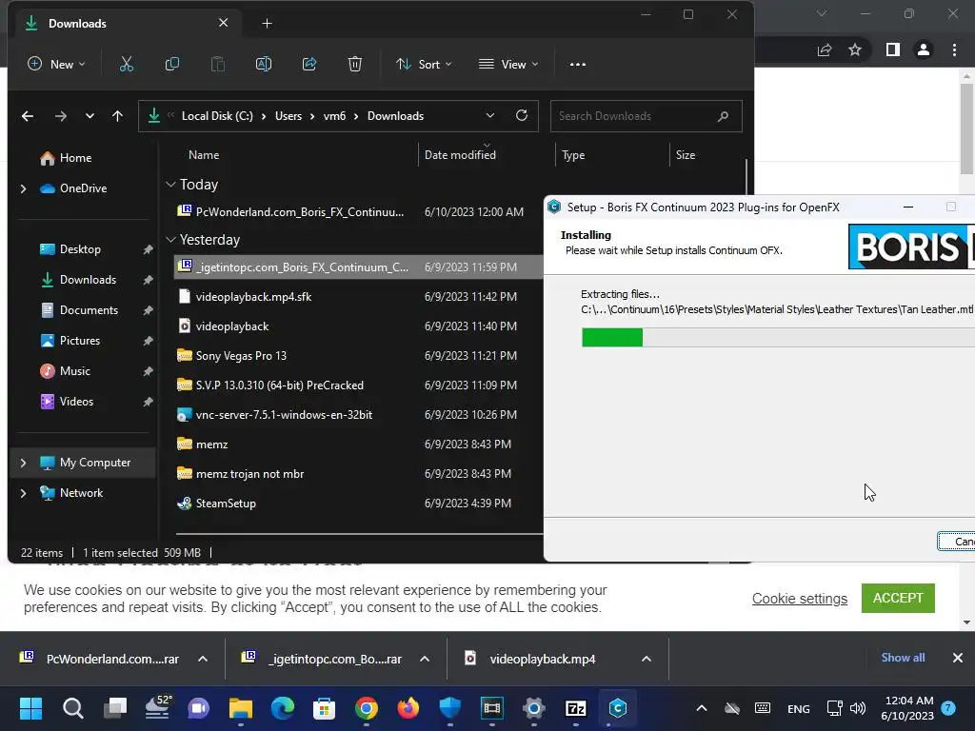Open taskbar Search magnifier

point(72,708)
